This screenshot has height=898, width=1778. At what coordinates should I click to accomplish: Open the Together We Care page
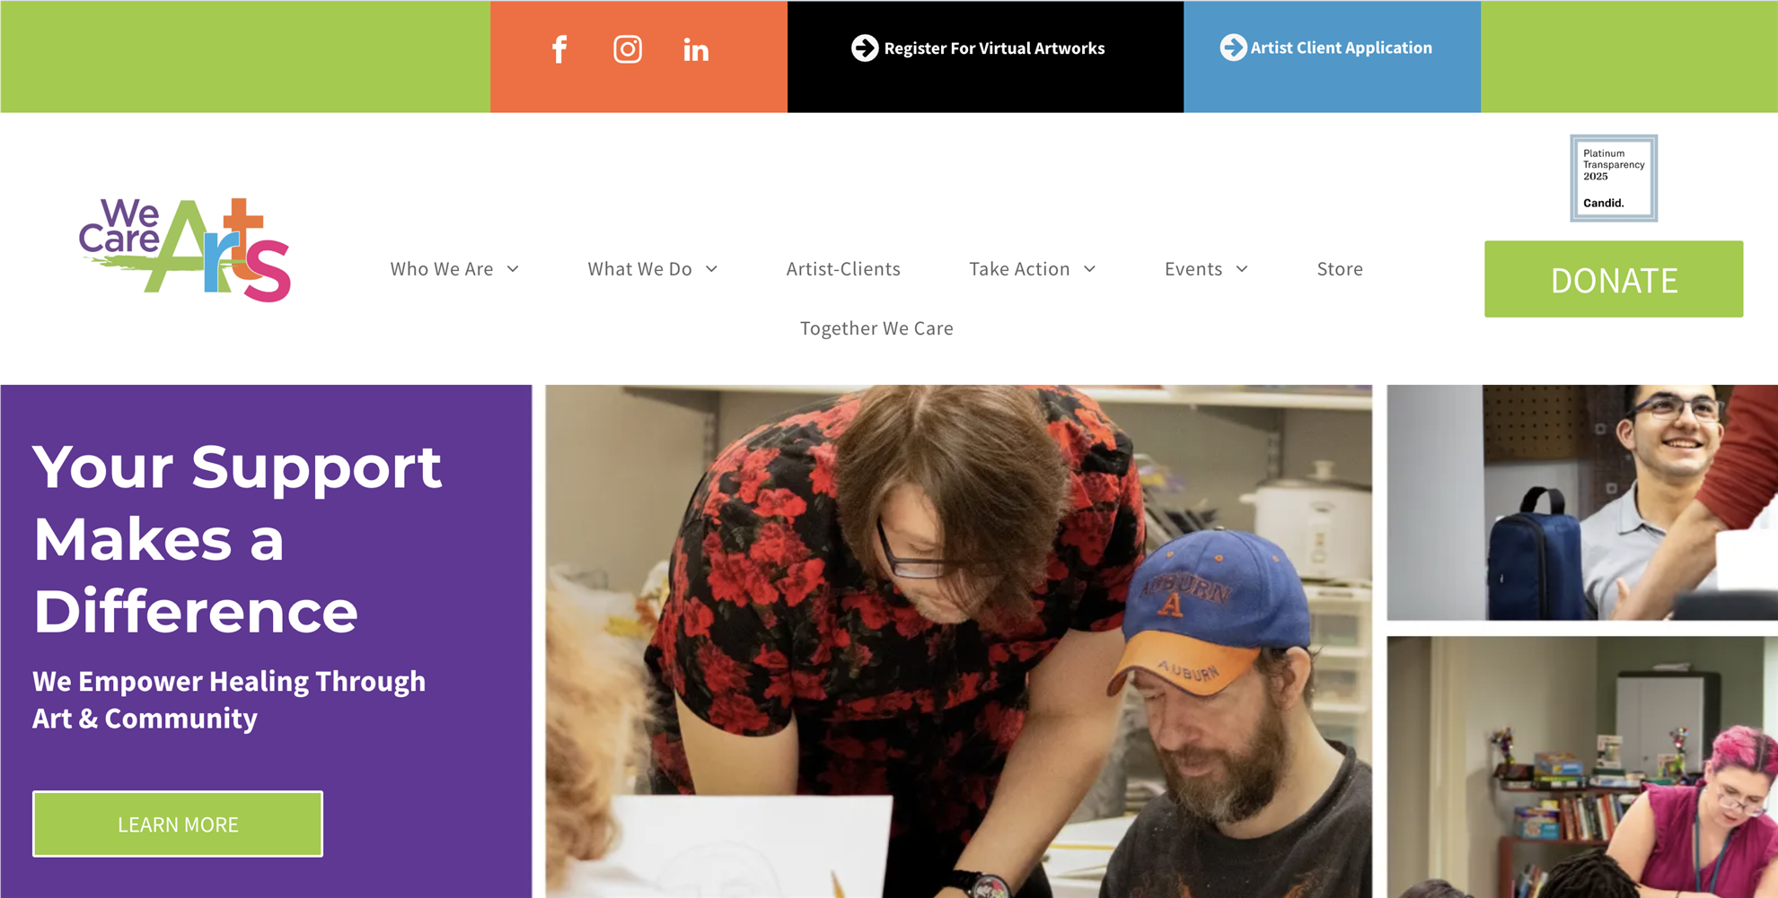click(876, 328)
